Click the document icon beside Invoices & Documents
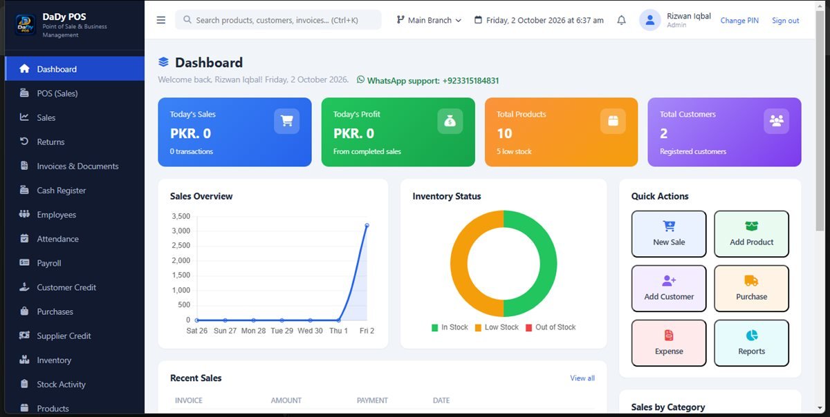 (25, 166)
